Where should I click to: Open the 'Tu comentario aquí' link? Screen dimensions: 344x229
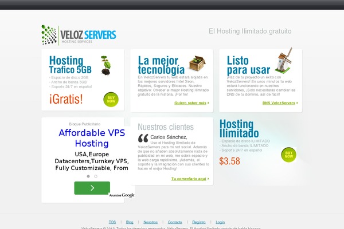coord(189,179)
